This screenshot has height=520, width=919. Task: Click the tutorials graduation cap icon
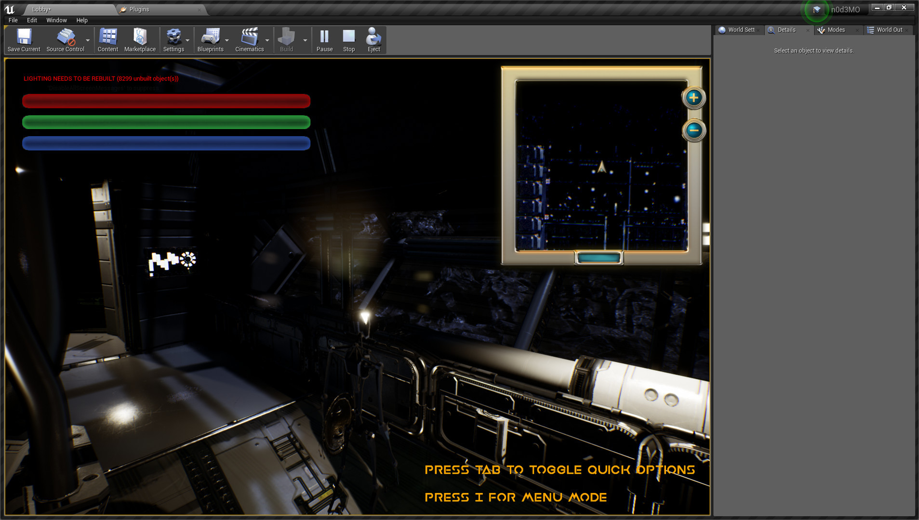(816, 10)
